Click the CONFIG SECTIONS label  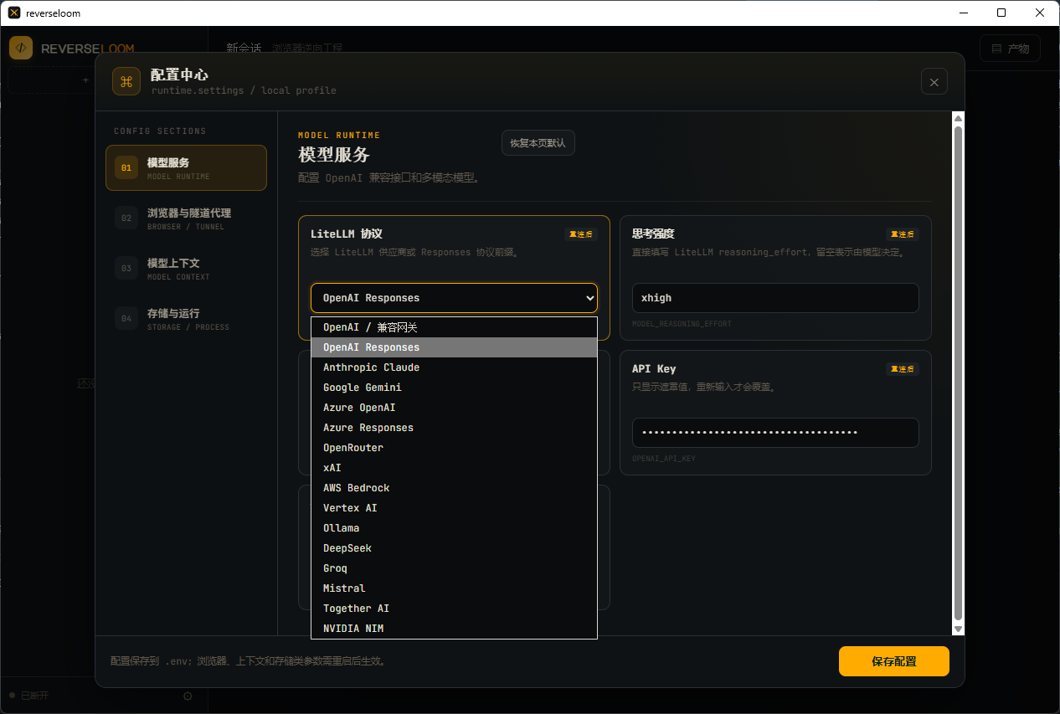tap(160, 131)
